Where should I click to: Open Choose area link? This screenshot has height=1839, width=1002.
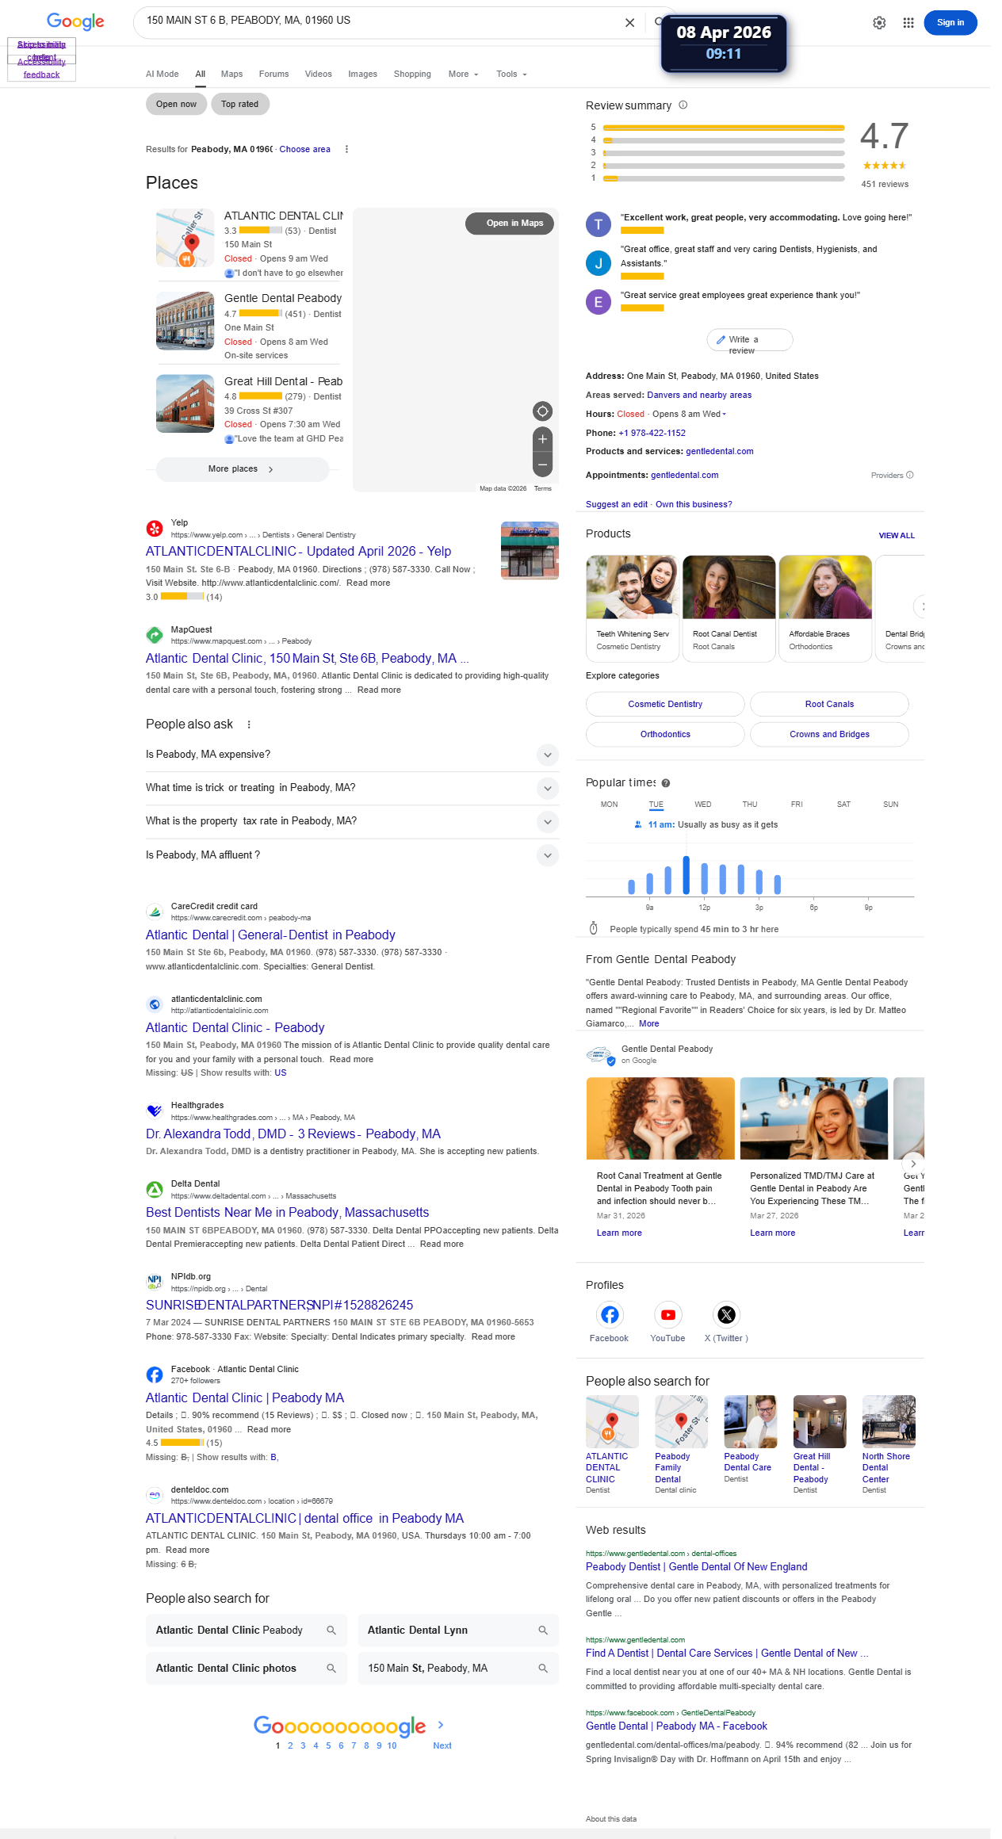pyautogui.click(x=305, y=149)
